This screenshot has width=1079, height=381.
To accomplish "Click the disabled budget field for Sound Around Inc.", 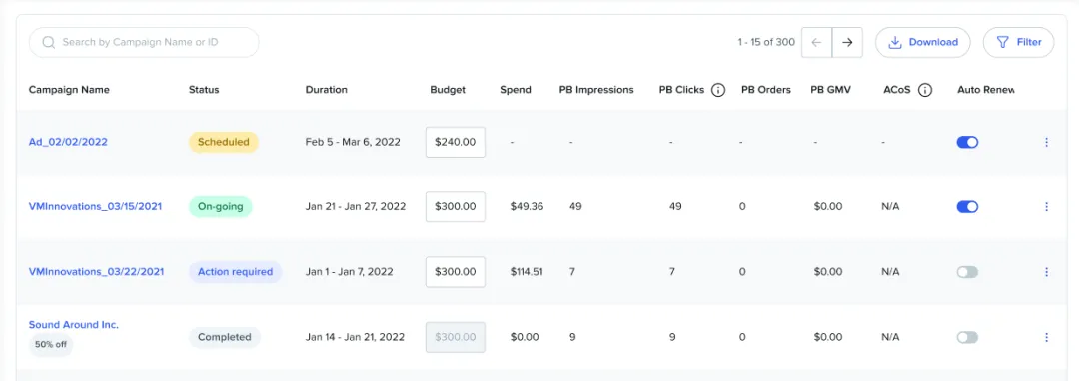I will (x=456, y=337).
